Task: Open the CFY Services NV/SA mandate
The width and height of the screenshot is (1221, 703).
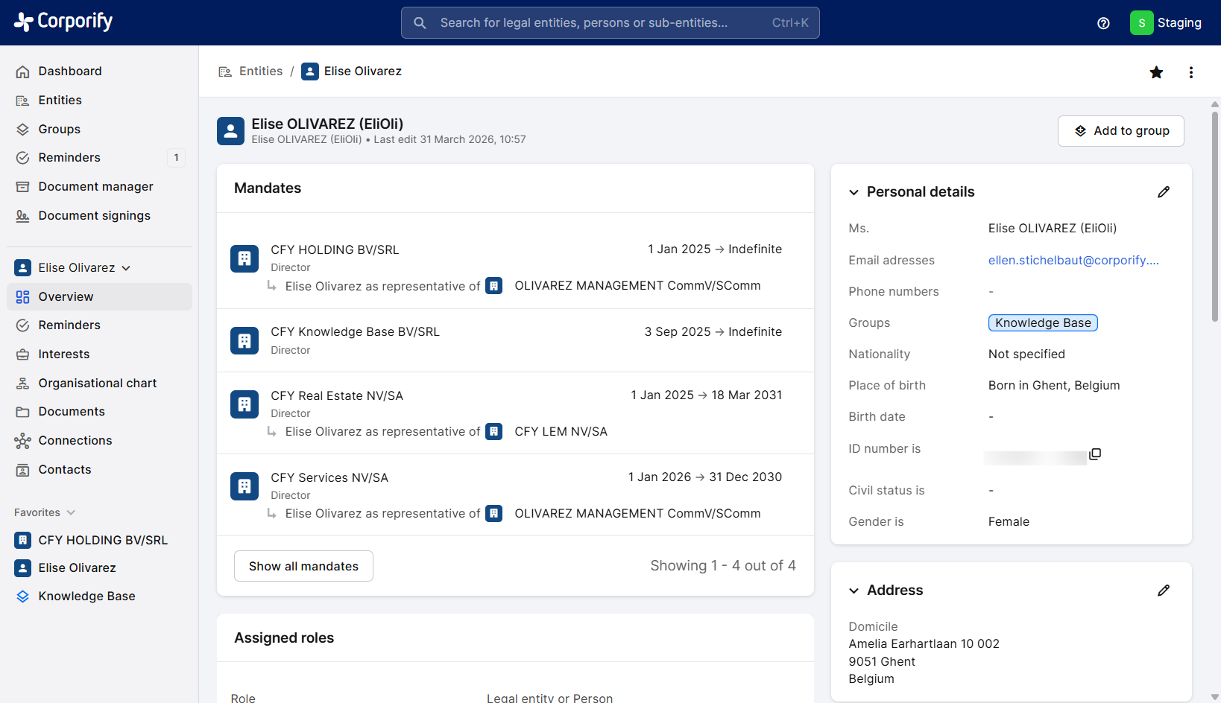Action: (x=329, y=478)
